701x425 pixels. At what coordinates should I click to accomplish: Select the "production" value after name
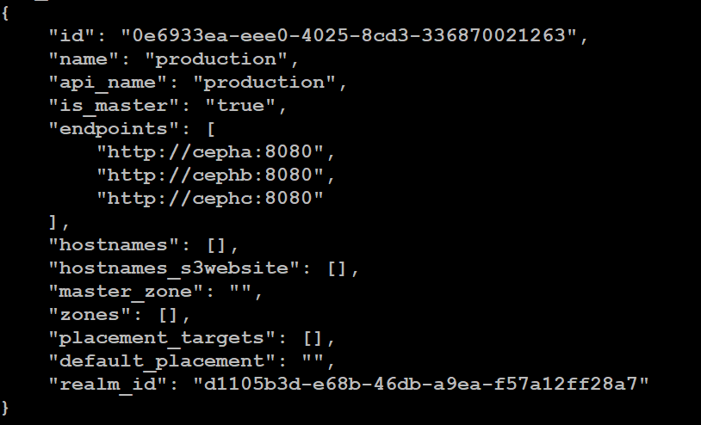tap(216, 60)
